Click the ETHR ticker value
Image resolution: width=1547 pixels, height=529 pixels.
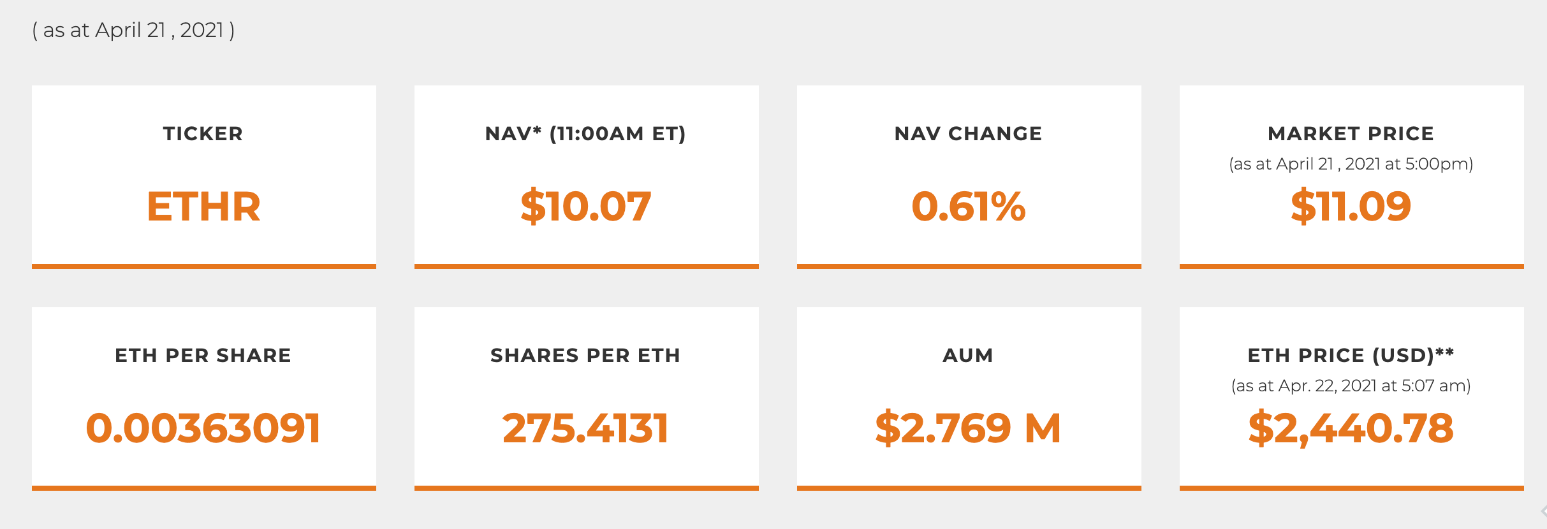point(203,207)
